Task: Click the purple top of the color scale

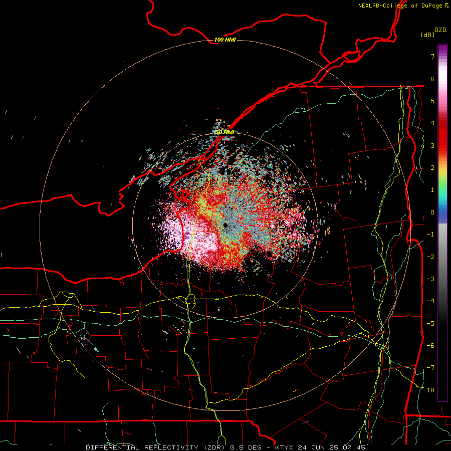Action: click(x=442, y=49)
